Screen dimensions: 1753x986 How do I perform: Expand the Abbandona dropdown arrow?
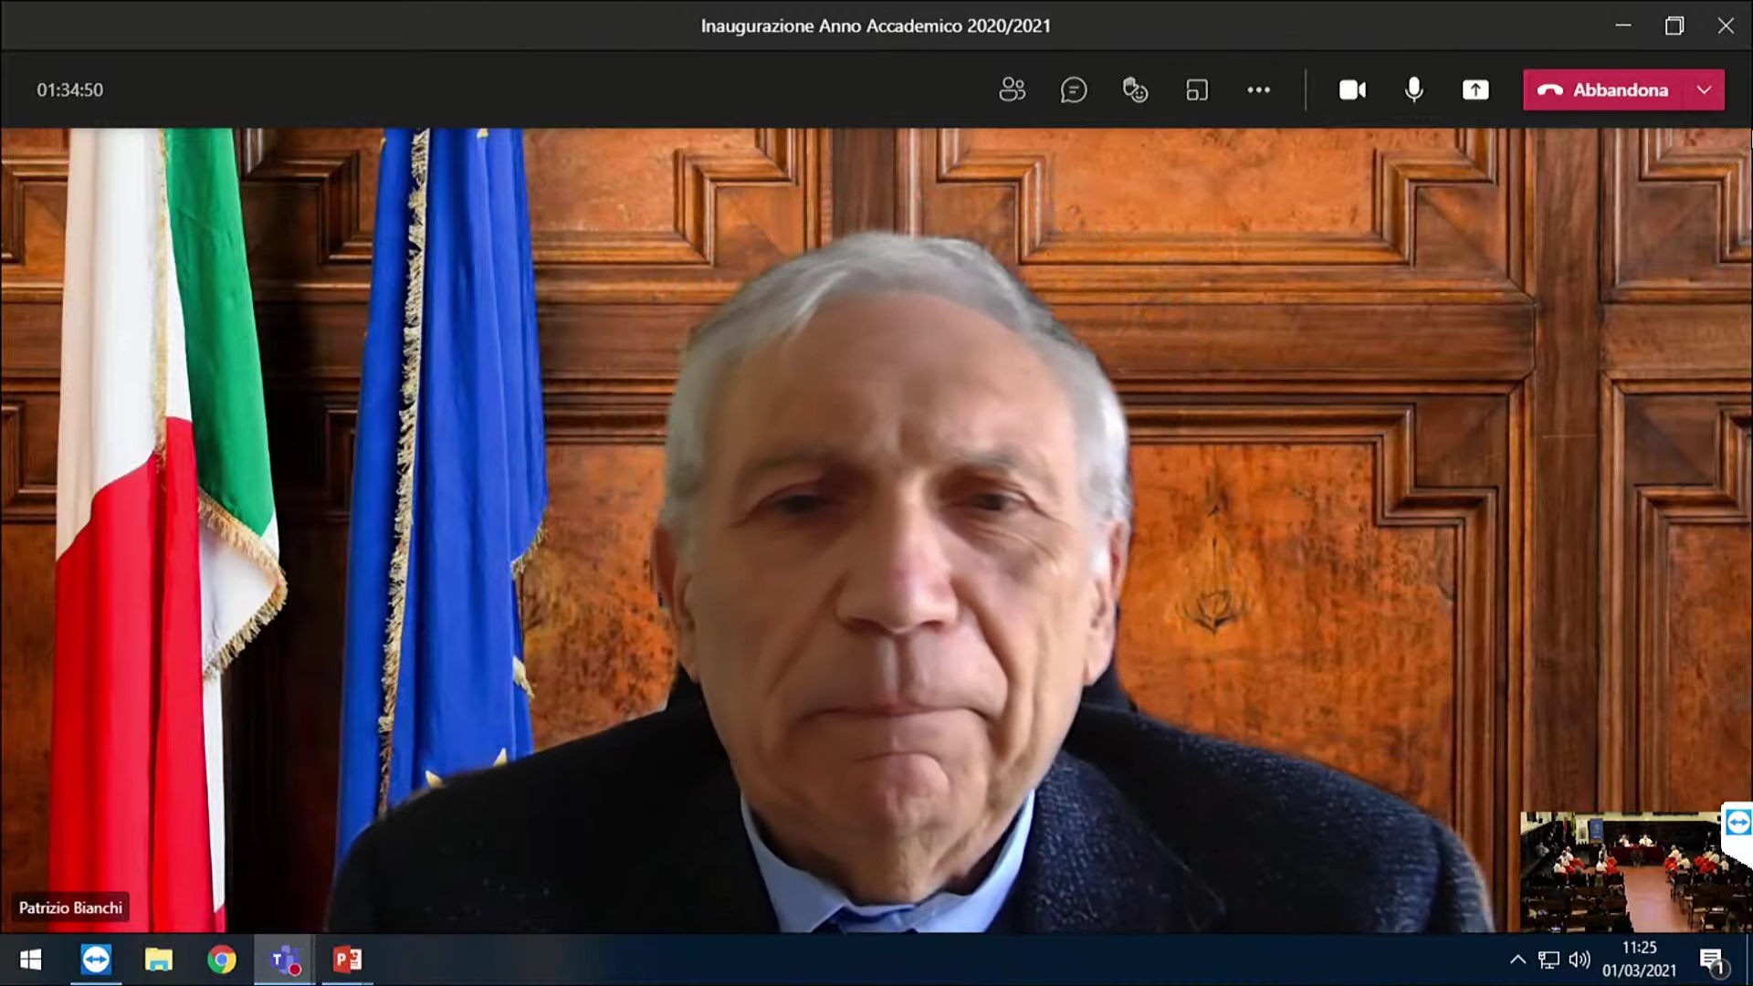1705,89
